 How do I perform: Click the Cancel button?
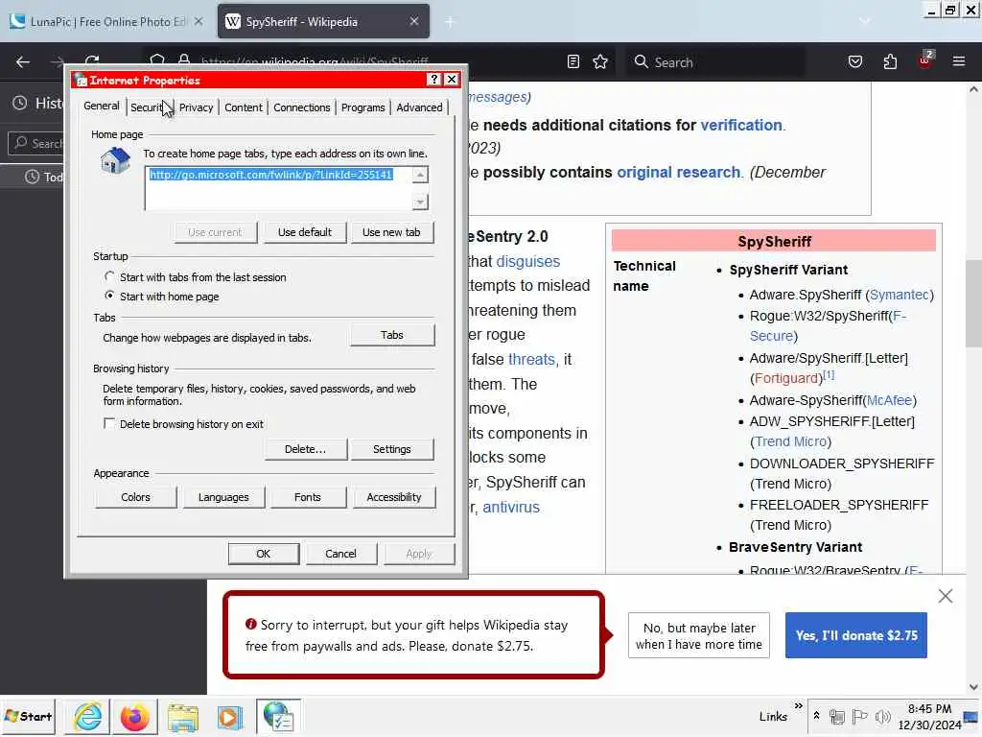click(x=340, y=554)
